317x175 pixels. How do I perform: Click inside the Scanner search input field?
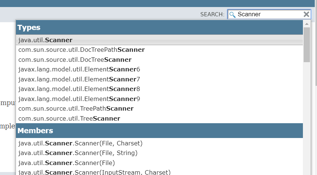pyautogui.click(x=269, y=14)
